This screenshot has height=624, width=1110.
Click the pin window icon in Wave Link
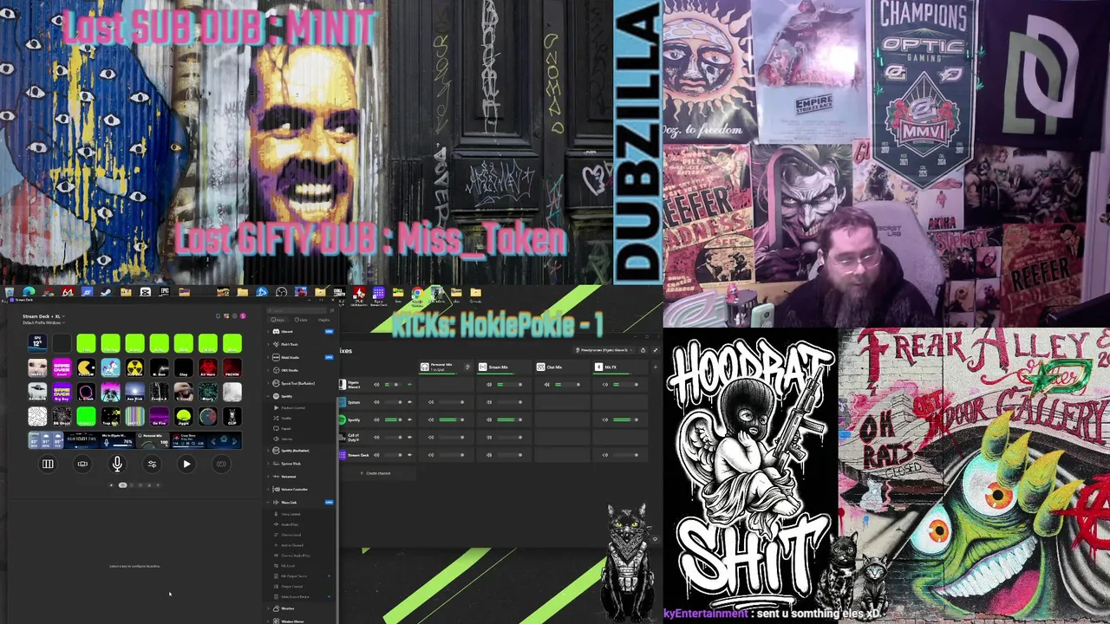pos(656,350)
